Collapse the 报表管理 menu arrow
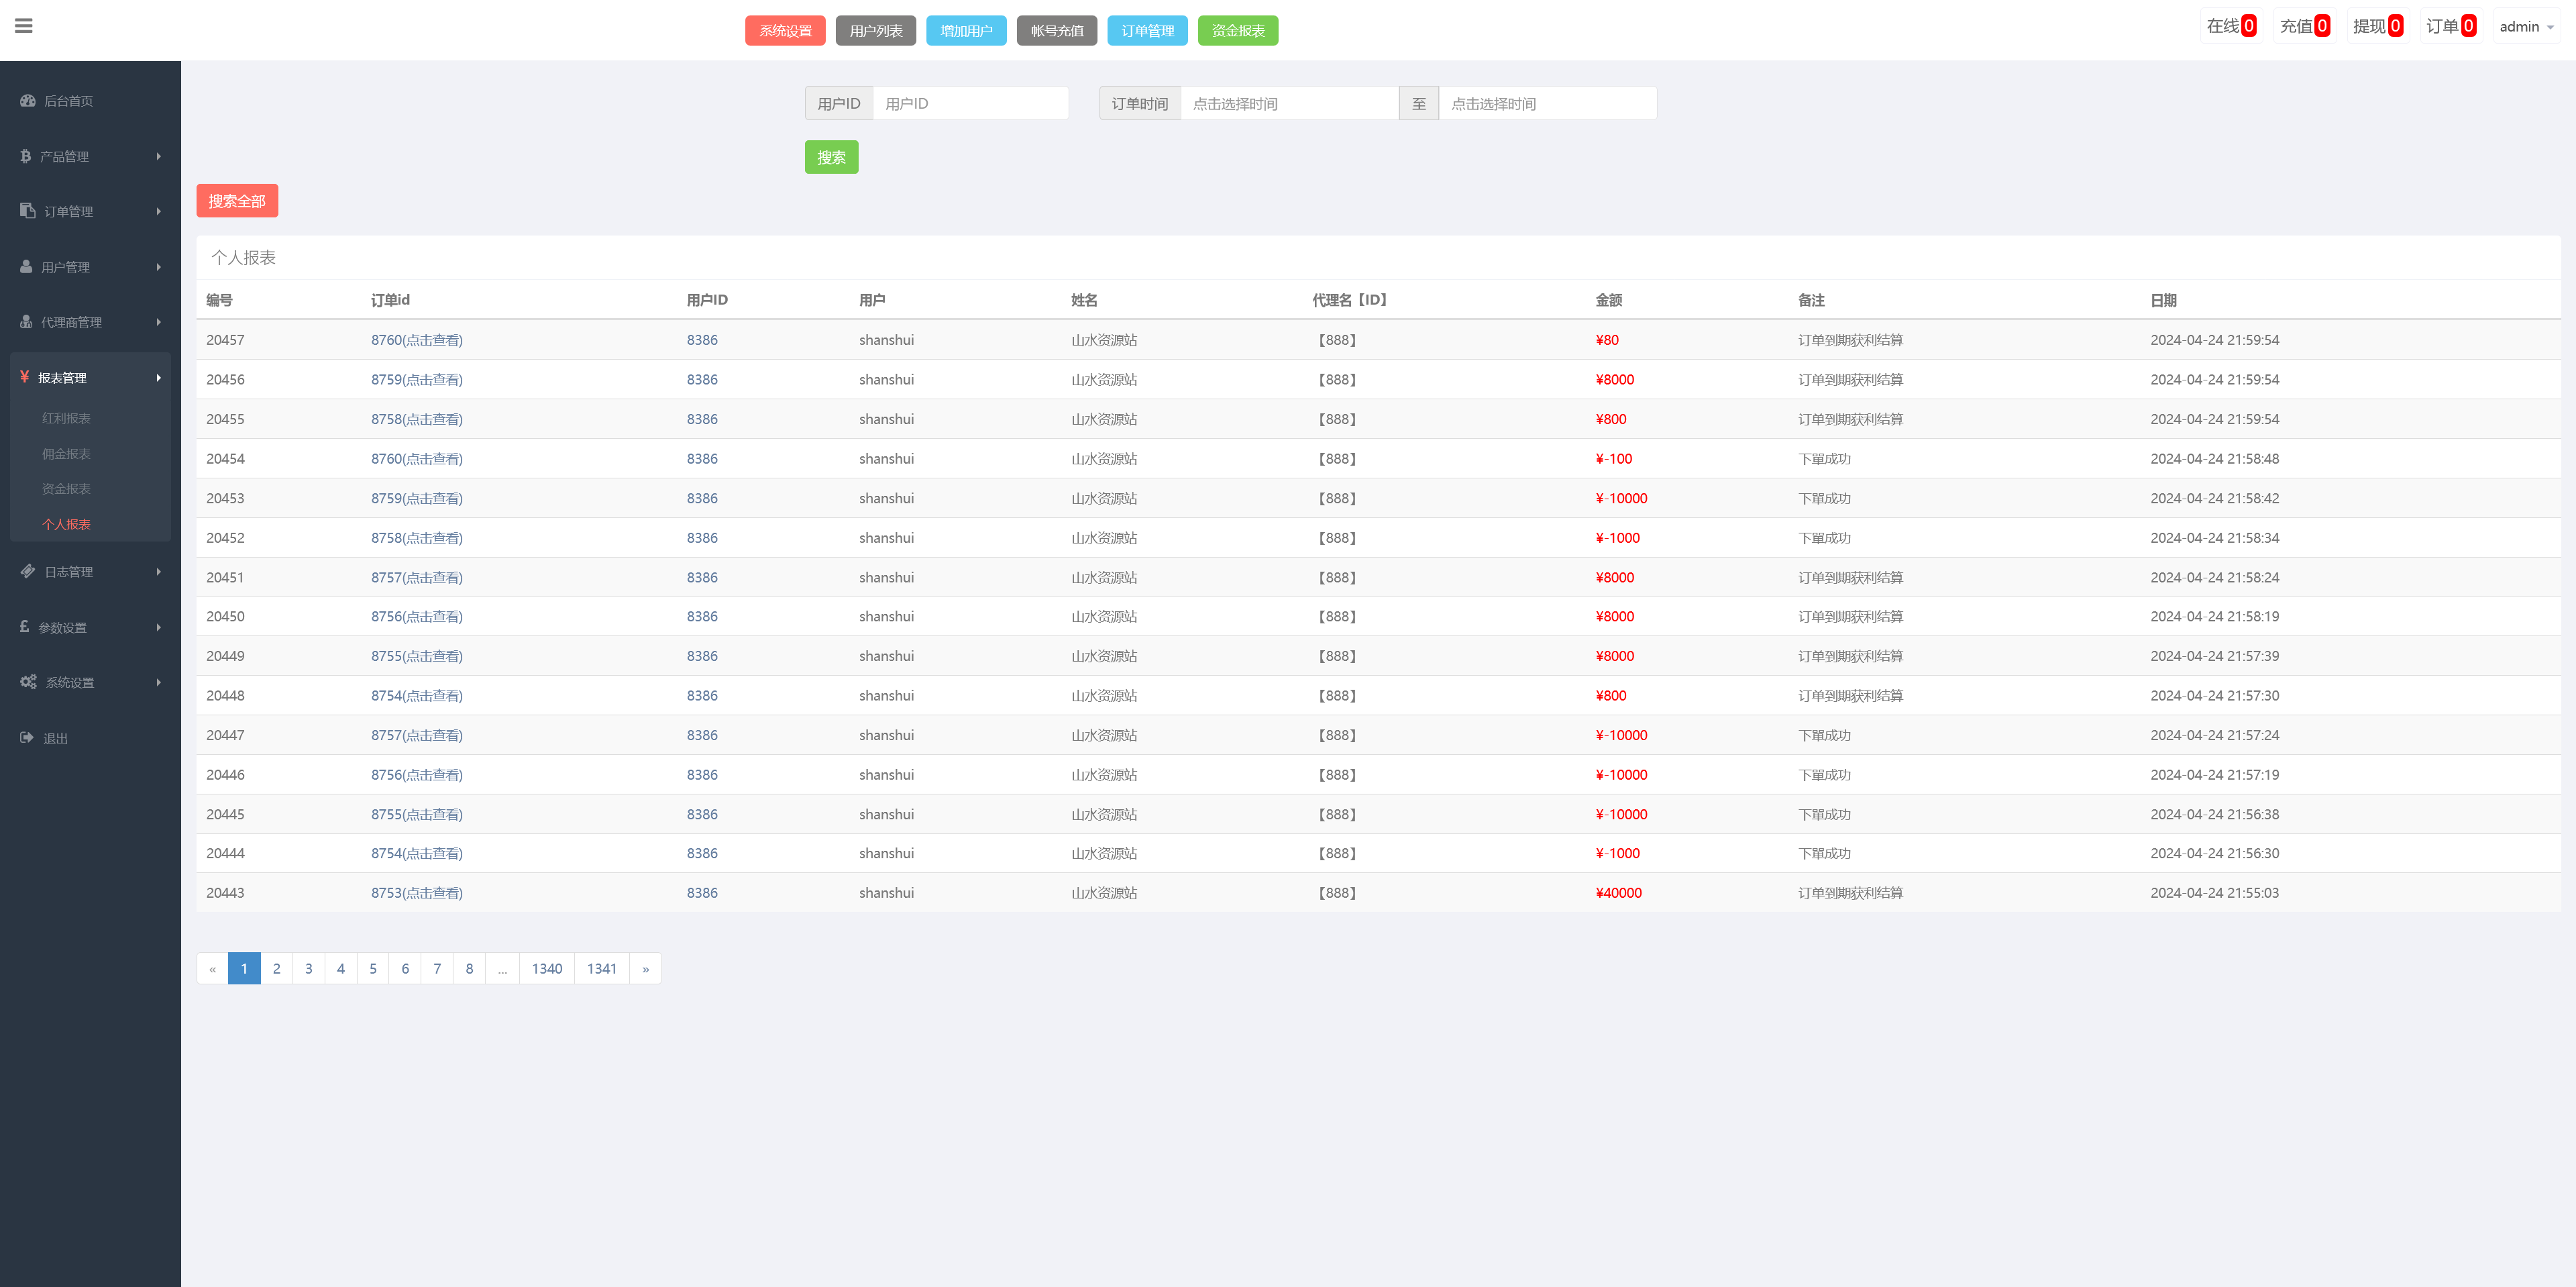2576x1287 pixels. coord(158,378)
